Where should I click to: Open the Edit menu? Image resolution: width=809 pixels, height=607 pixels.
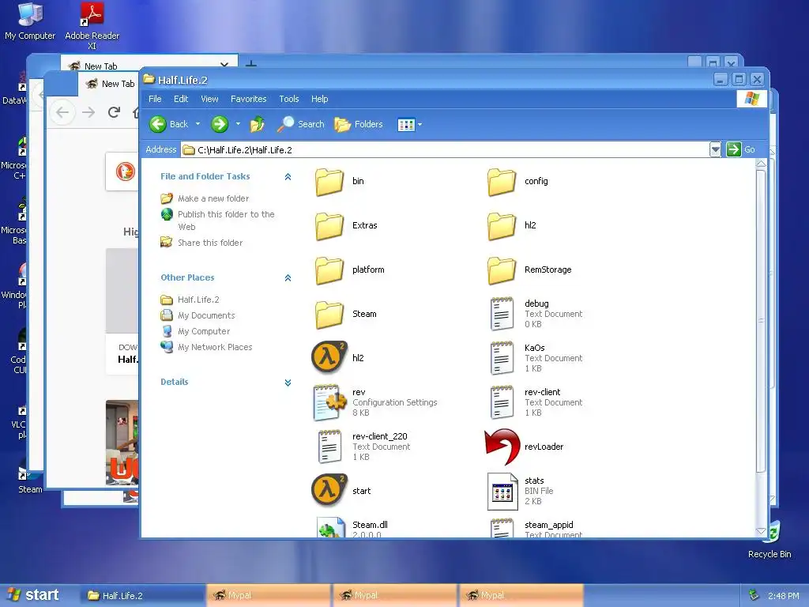pyautogui.click(x=181, y=99)
